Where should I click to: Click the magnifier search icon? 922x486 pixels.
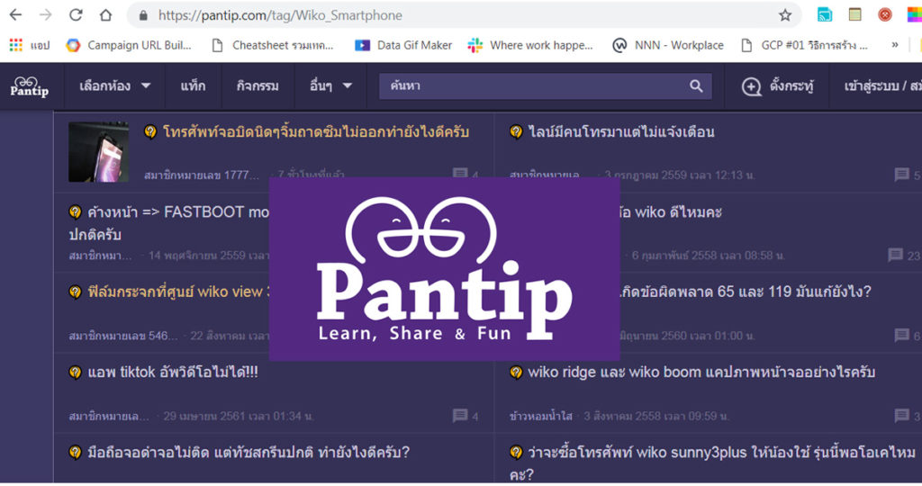tap(696, 85)
